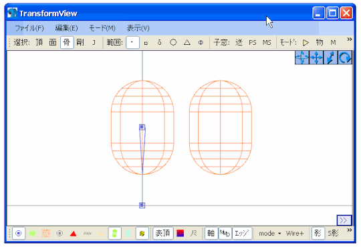Open the mode dropdown in bottom toolbar

(270, 234)
